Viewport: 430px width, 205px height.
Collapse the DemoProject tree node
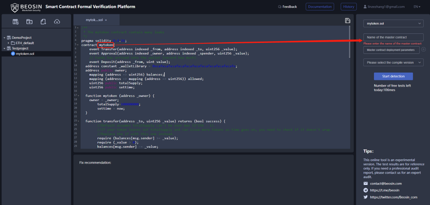point(5,38)
